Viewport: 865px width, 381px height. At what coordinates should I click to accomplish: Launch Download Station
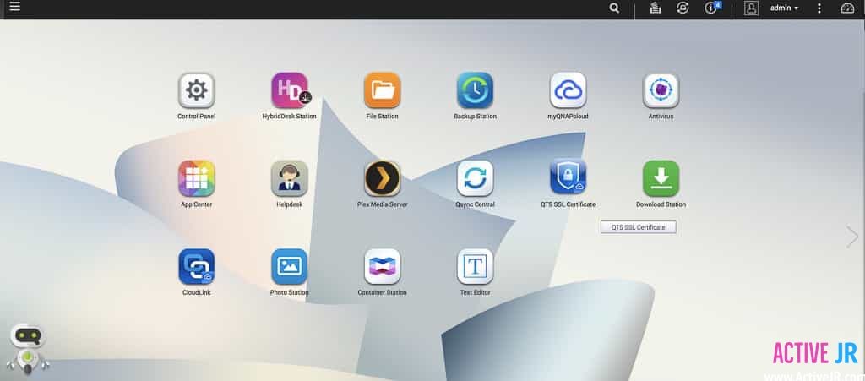[661, 178]
